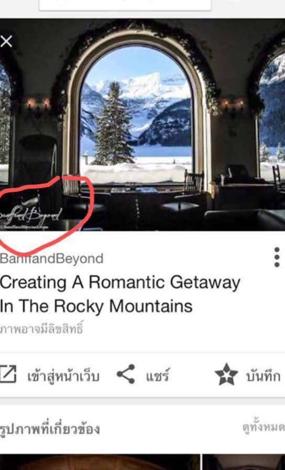Close the image preview with the X icon
This screenshot has width=285, height=470.
pos(6,41)
